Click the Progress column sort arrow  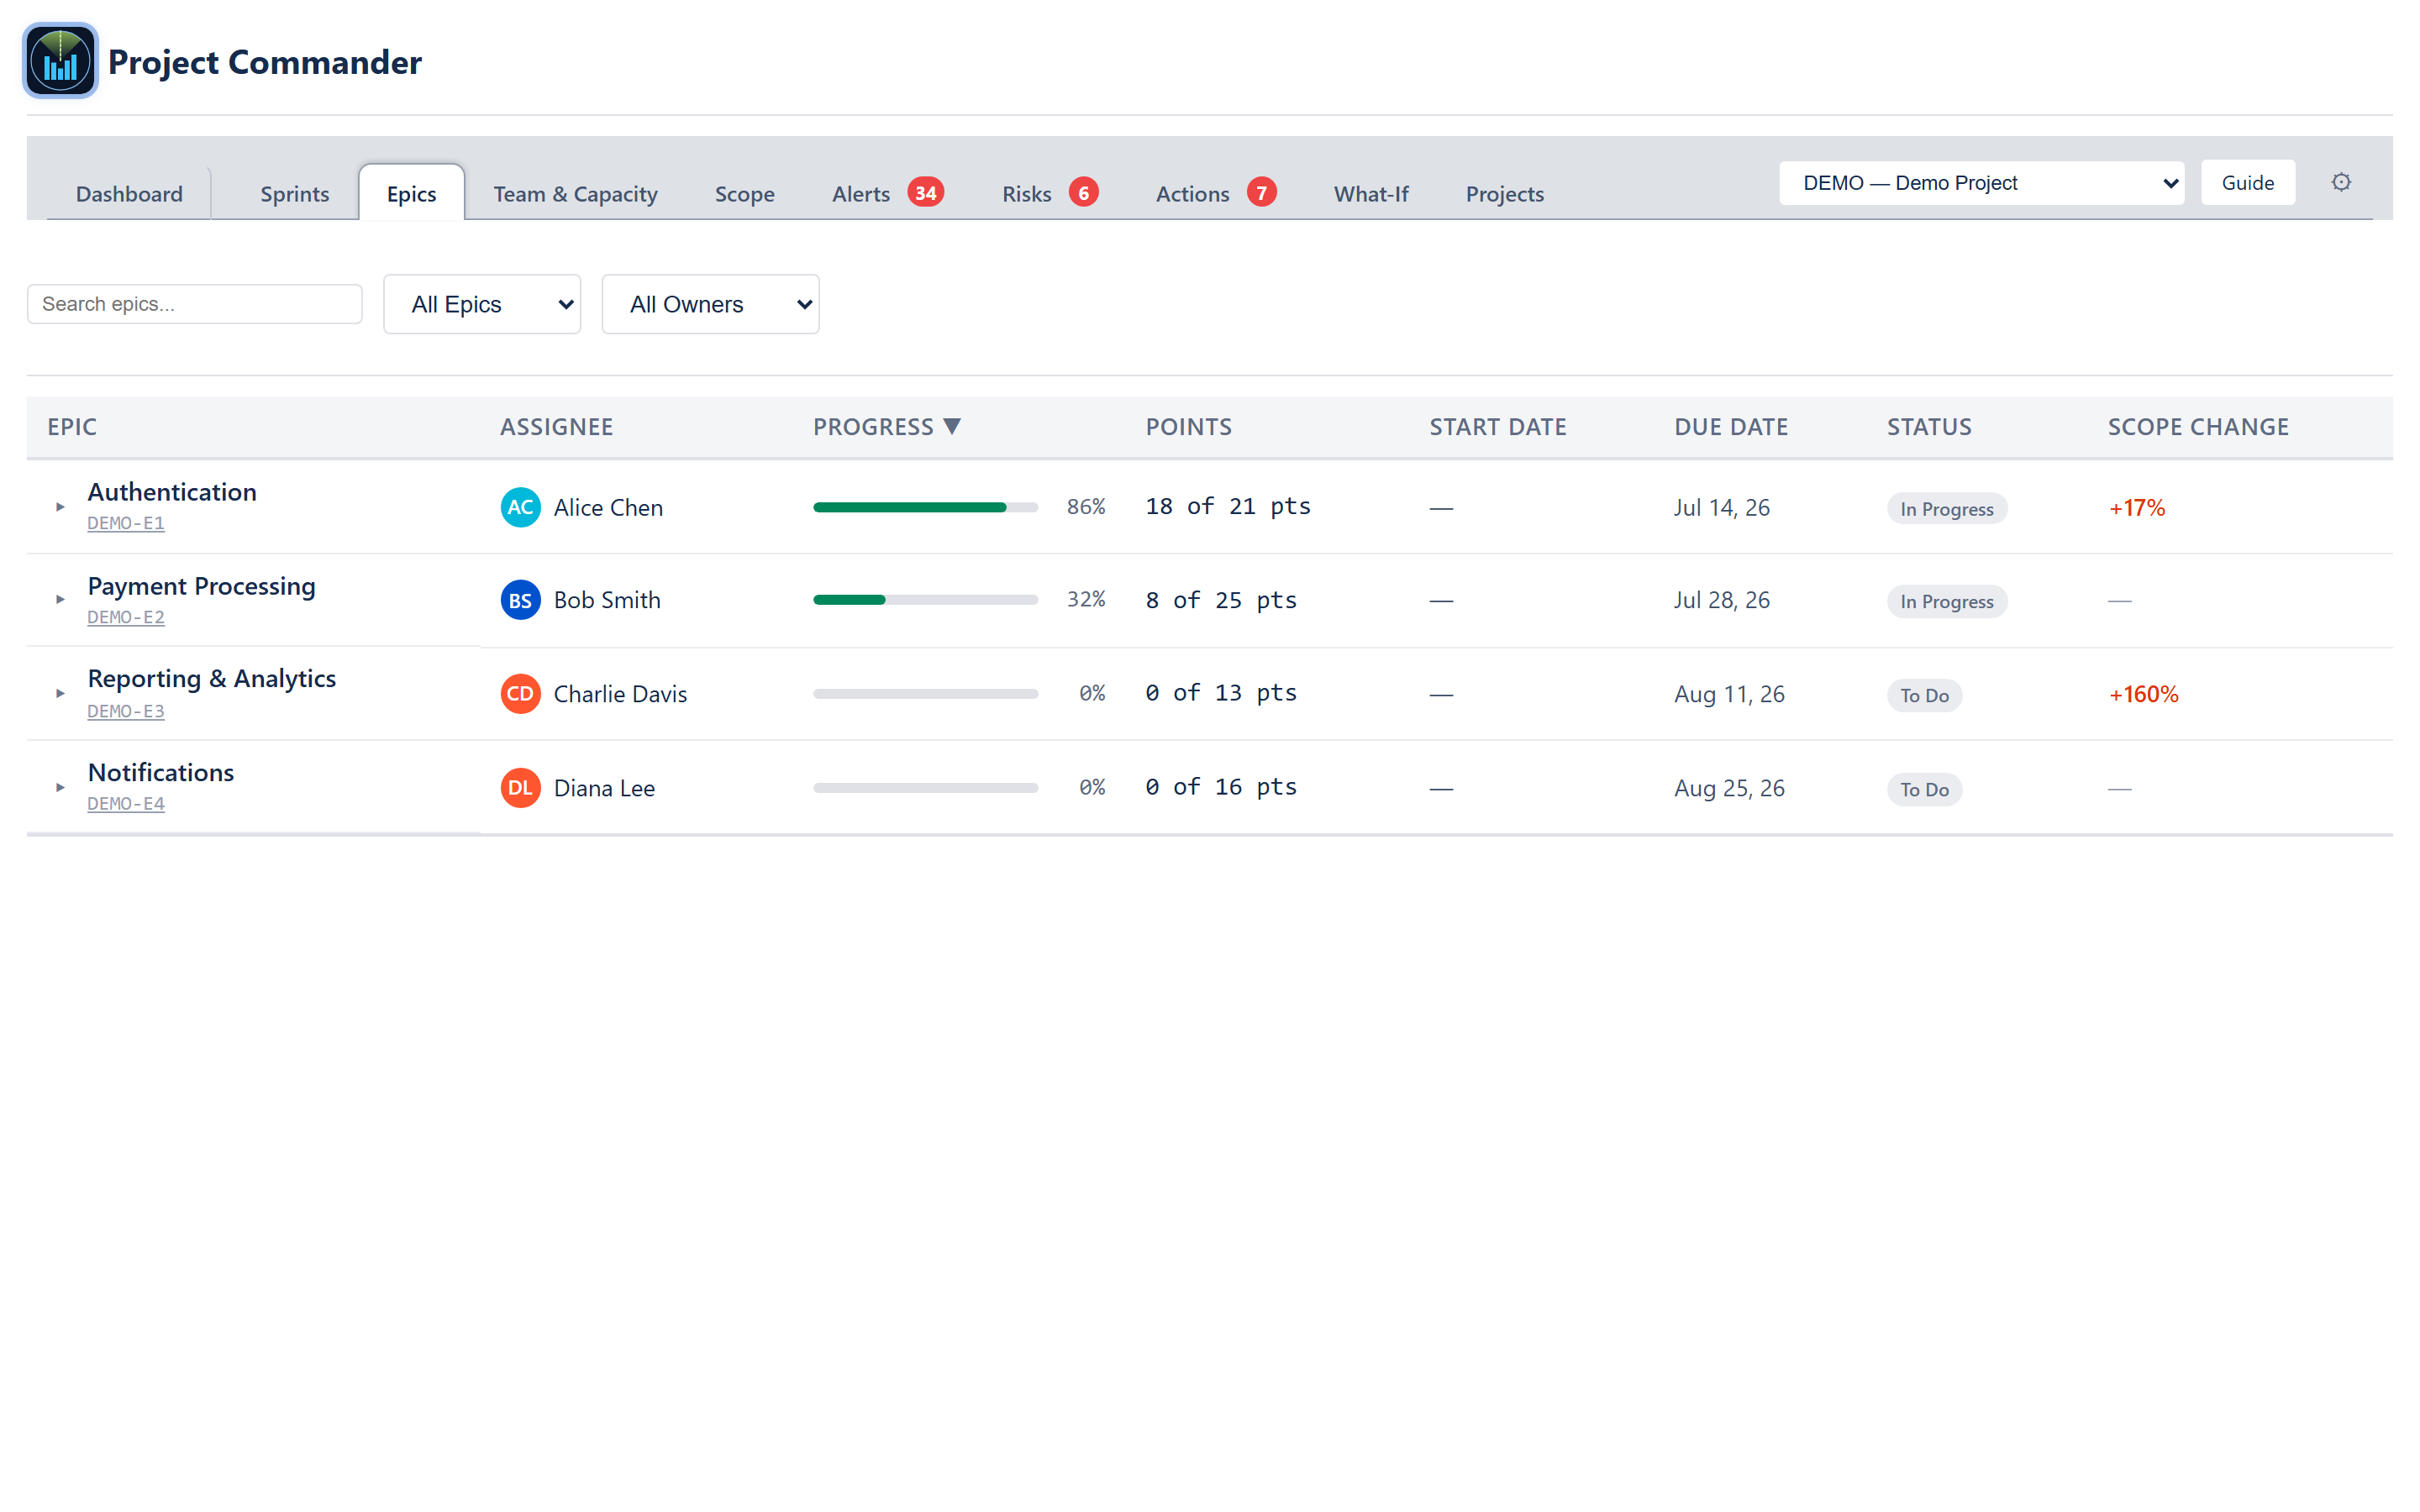(x=953, y=427)
